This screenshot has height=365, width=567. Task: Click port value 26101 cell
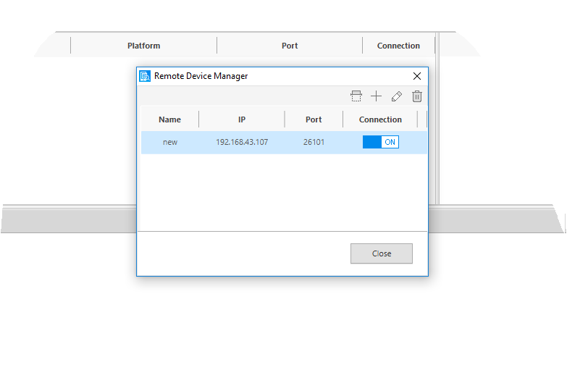tap(314, 142)
